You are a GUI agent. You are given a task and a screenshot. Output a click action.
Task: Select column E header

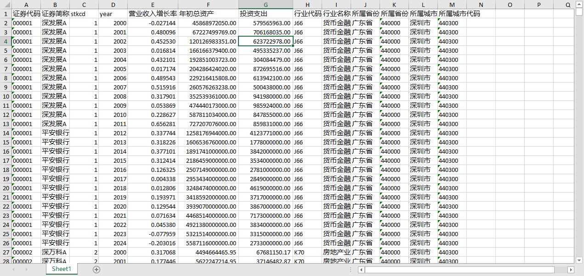(x=153, y=5)
